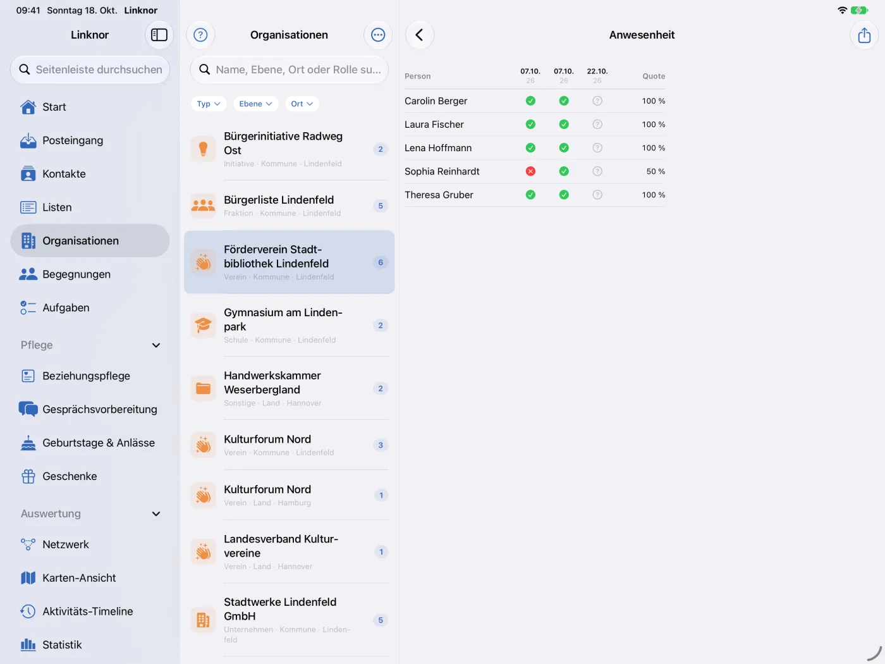Image resolution: width=885 pixels, height=664 pixels.
Task: Open Netzwerk view
Action: click(90, 544)
